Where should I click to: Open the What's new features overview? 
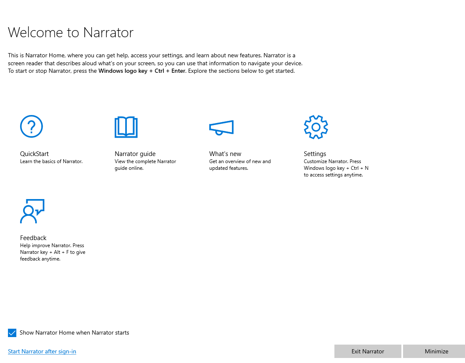click(225, 153)
